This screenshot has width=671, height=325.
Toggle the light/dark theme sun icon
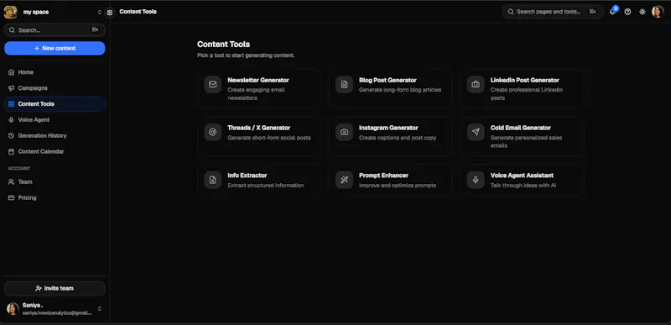642,12
